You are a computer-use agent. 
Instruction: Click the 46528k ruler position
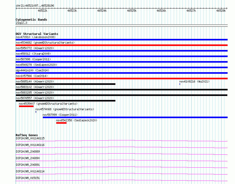click(221, 11)
